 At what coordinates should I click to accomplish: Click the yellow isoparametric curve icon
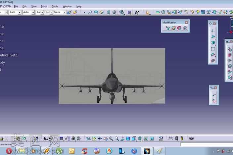click(102, 13)
